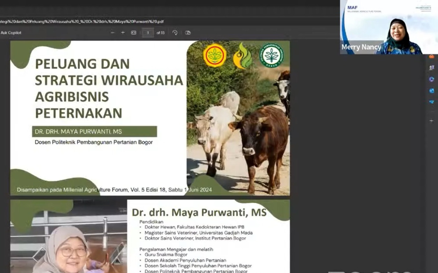
Task: Rotate the PDF page
Action: tap(175, 33)
